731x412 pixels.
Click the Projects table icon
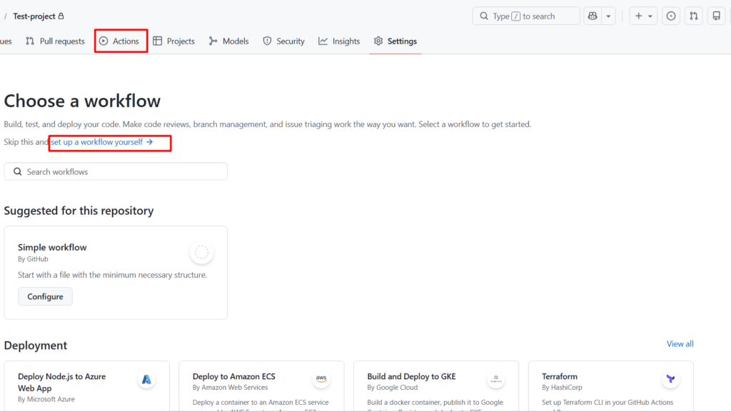[x=158, y=41]
